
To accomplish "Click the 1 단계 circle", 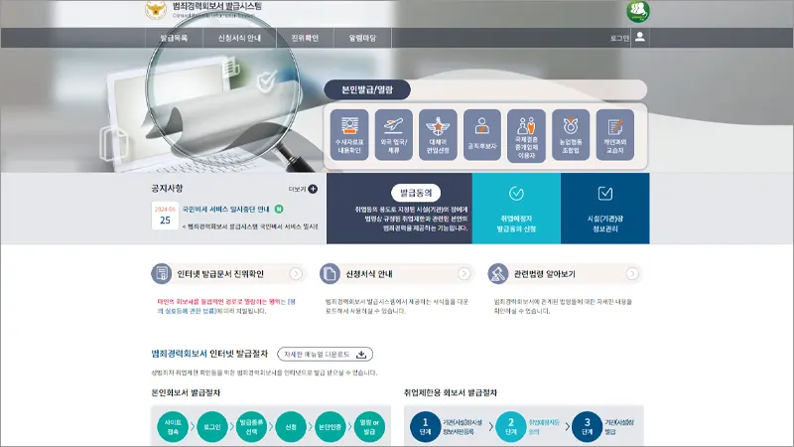I will 426,427.
